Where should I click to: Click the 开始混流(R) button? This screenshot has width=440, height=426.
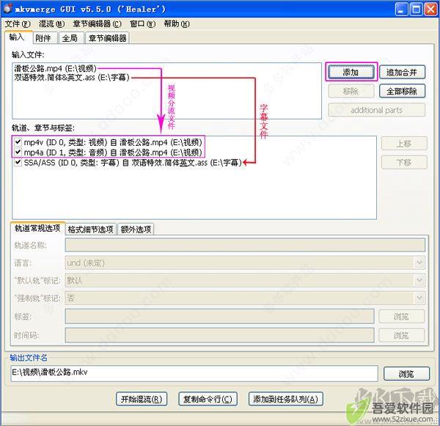pos(142,399)
